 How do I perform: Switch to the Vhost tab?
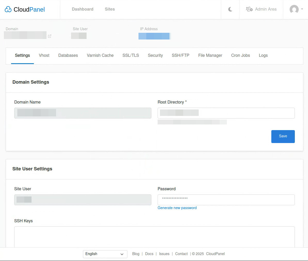(44, 55)
